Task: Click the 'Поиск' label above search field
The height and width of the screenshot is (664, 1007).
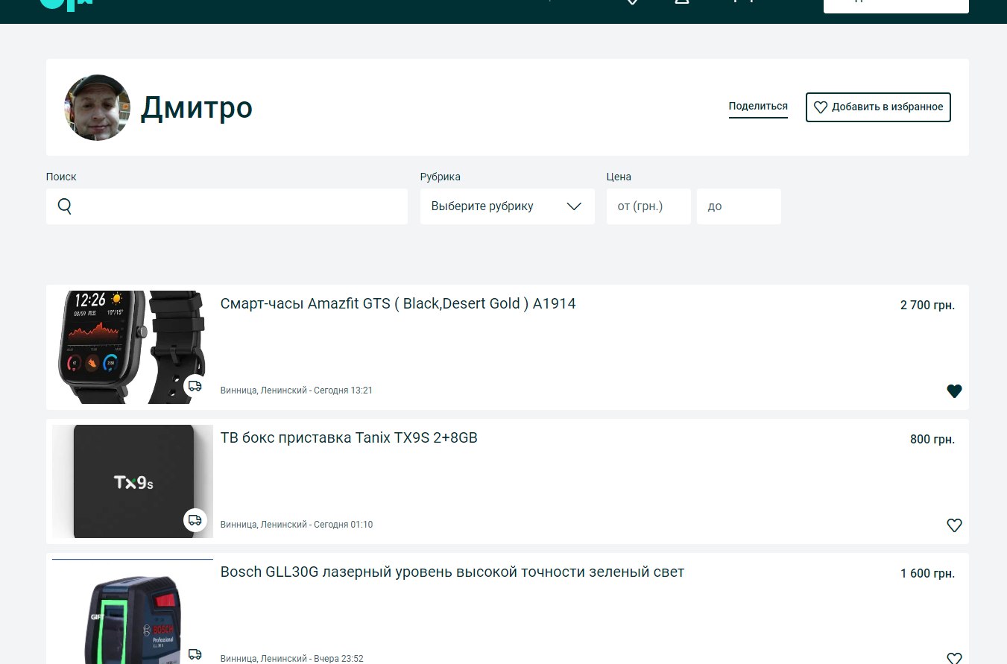Action: pos(61,177)
